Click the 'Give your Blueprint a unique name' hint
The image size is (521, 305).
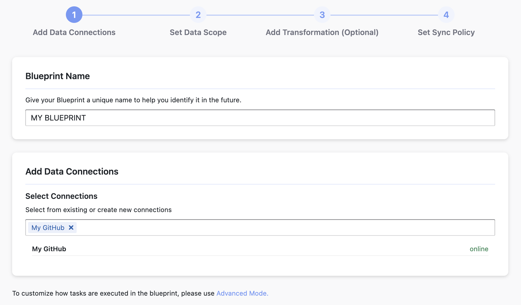coord(133,100)
